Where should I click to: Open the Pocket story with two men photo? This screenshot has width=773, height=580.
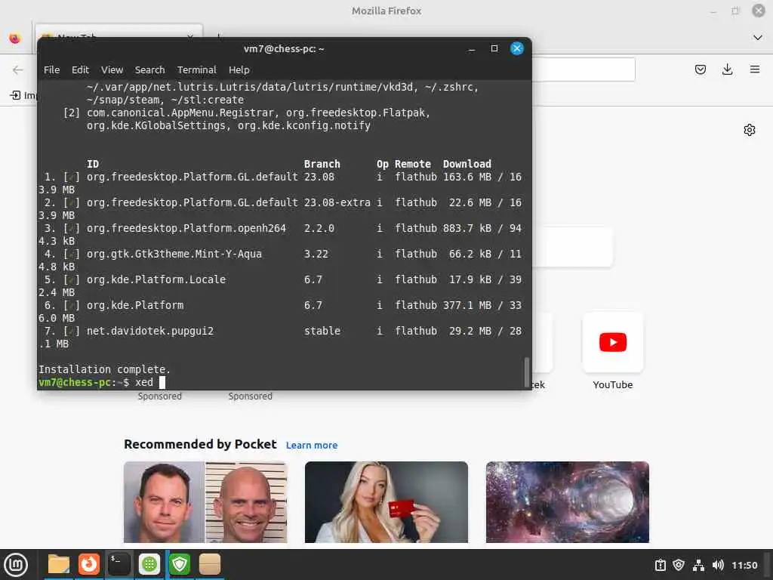[205, 502]
